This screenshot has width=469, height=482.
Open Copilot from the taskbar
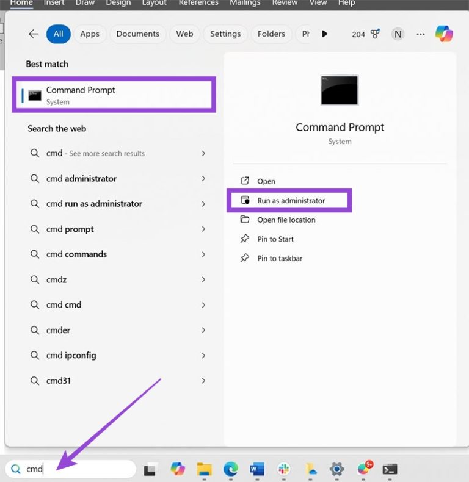[178, 469]
